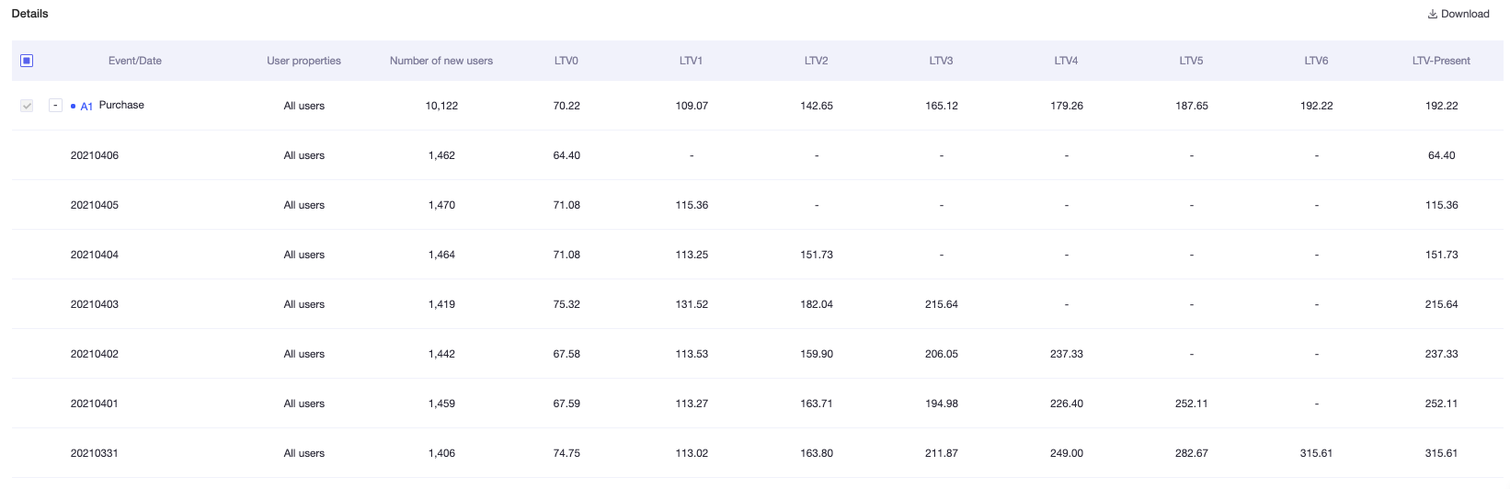Click the User properties column header
This screenshot has width=1510, height=489.
coord(303,61)
